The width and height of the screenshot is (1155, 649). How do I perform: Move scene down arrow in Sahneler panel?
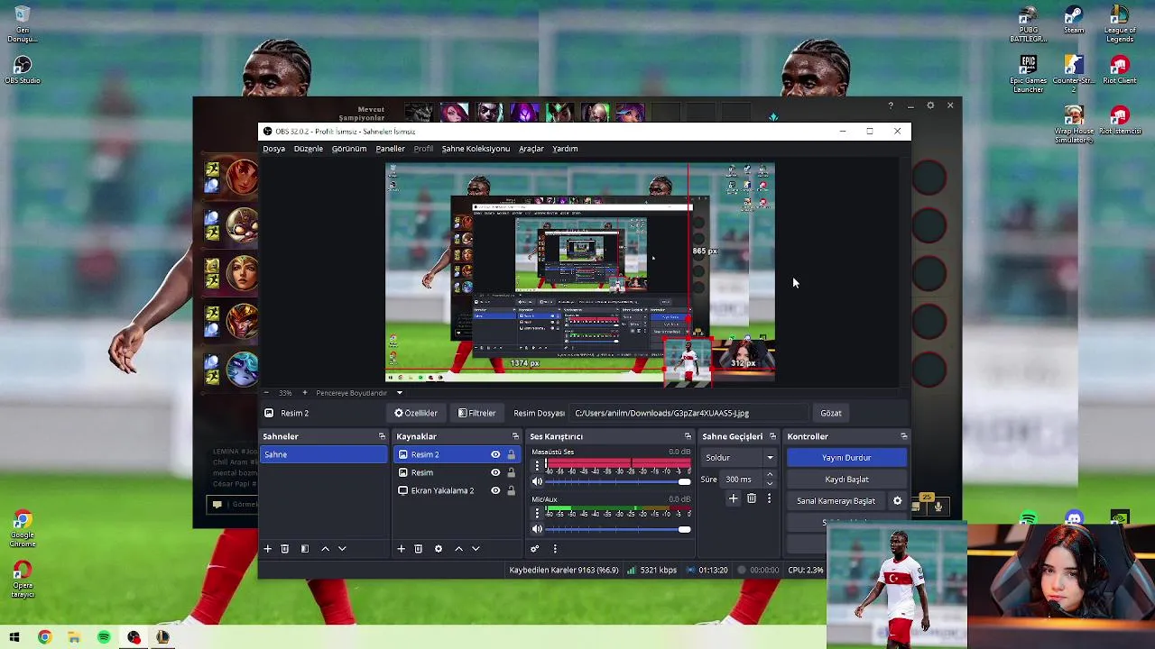pyautogui.click(x=342, y=548)
